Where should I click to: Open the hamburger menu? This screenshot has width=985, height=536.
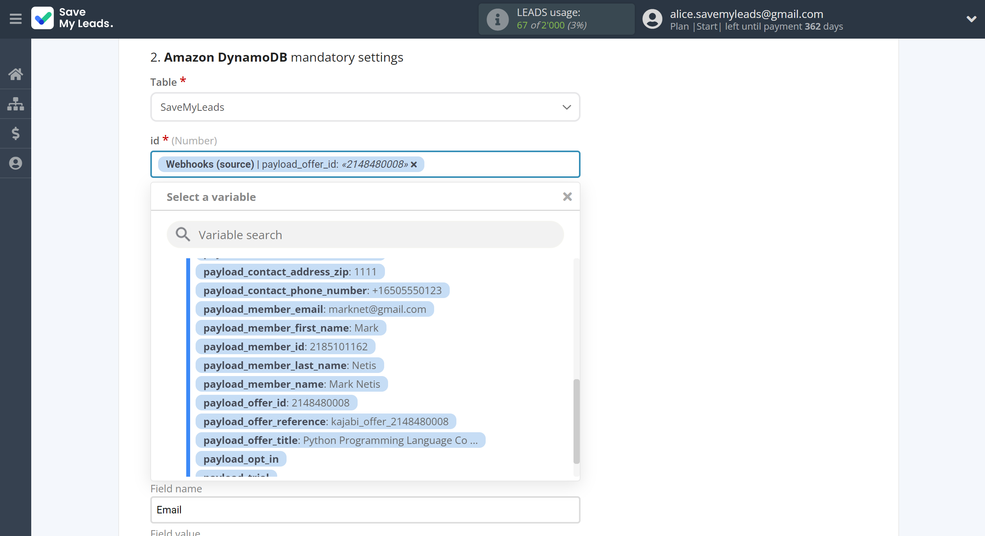(16, 19)
